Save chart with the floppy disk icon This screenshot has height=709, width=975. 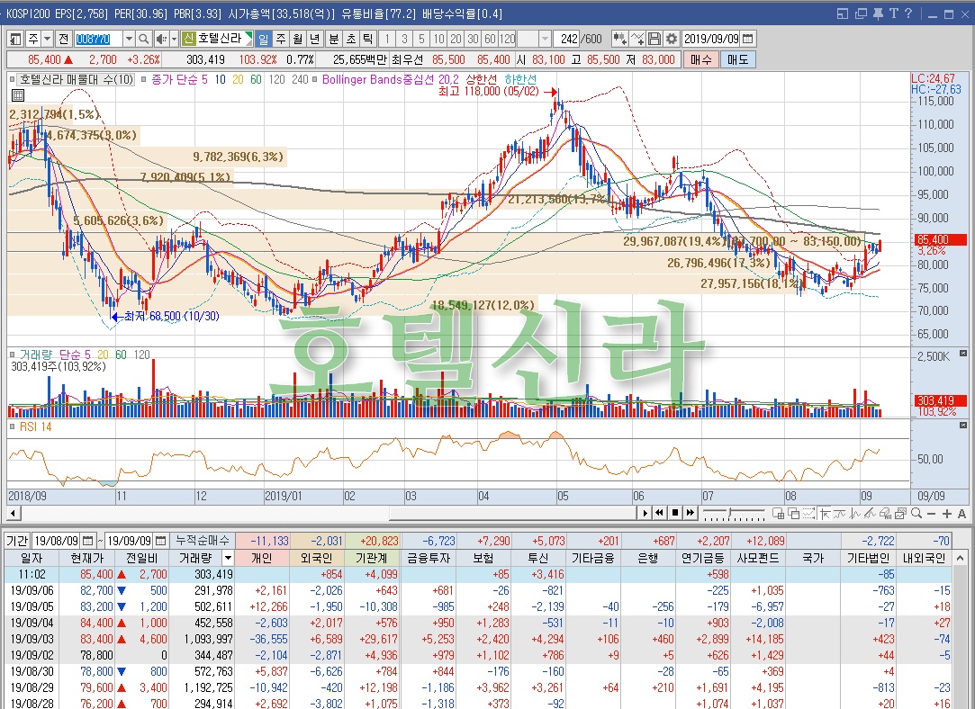[x=655, y=40]
